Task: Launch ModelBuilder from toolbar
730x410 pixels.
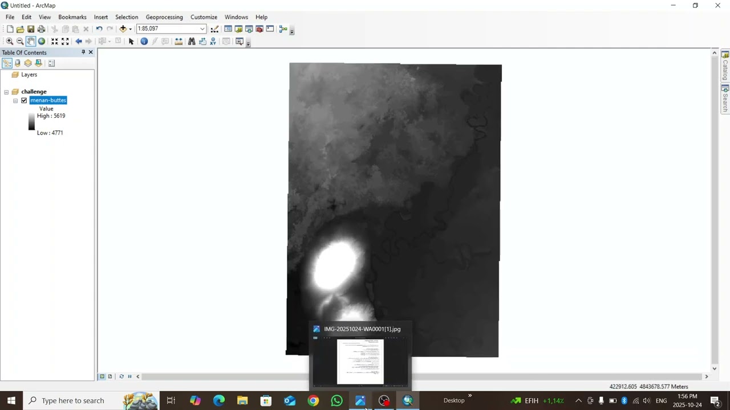Action: 283,29
